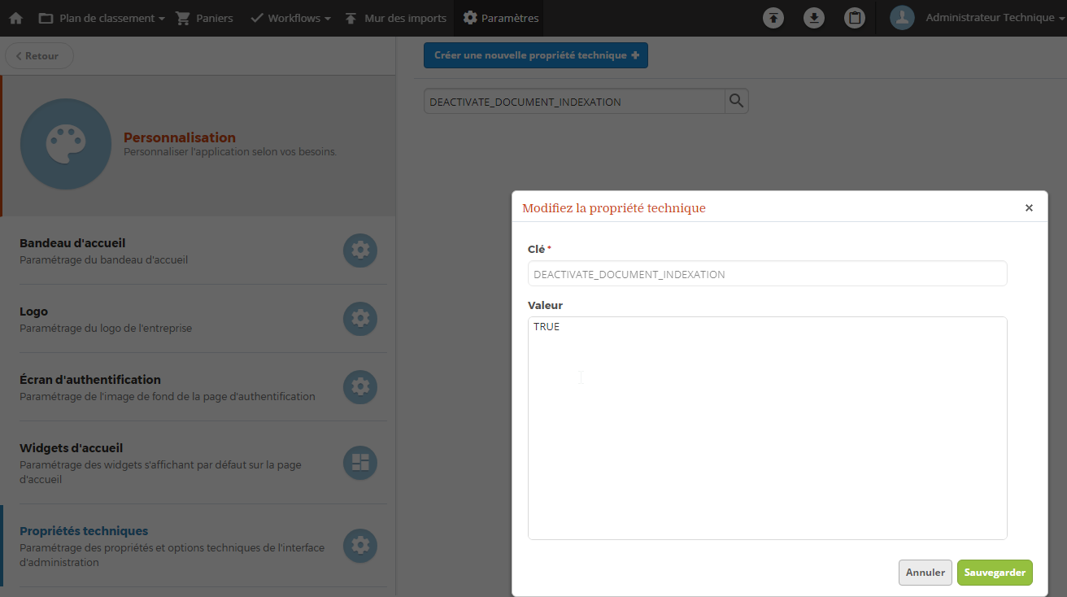Screen dimensions: 1067x597
Task: Expand the Workflows dropdown menu
Action: point(290,18)
